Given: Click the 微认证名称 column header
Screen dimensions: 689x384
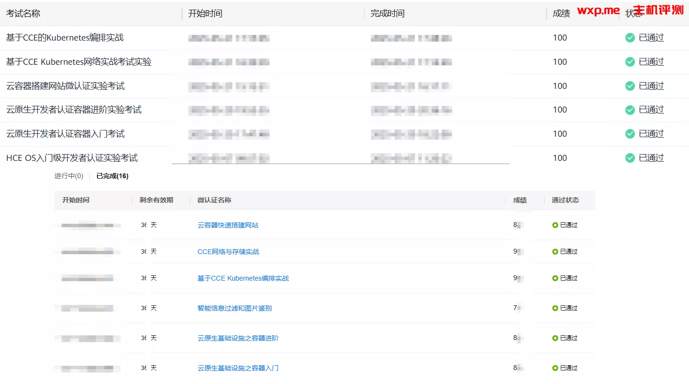Looking at the screenshot, I should pyautogui.click(x=214, y=200).
